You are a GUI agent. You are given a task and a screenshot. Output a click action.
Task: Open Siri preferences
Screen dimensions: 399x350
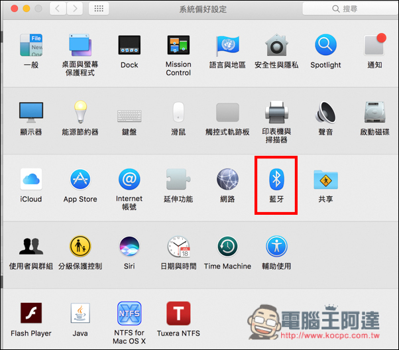(129, 246)
